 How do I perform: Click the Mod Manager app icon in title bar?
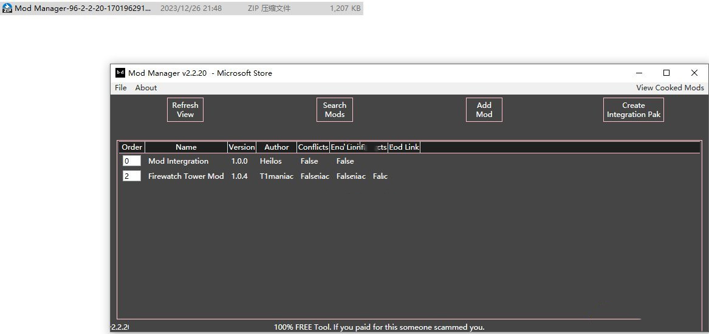(x=120, y=73)
